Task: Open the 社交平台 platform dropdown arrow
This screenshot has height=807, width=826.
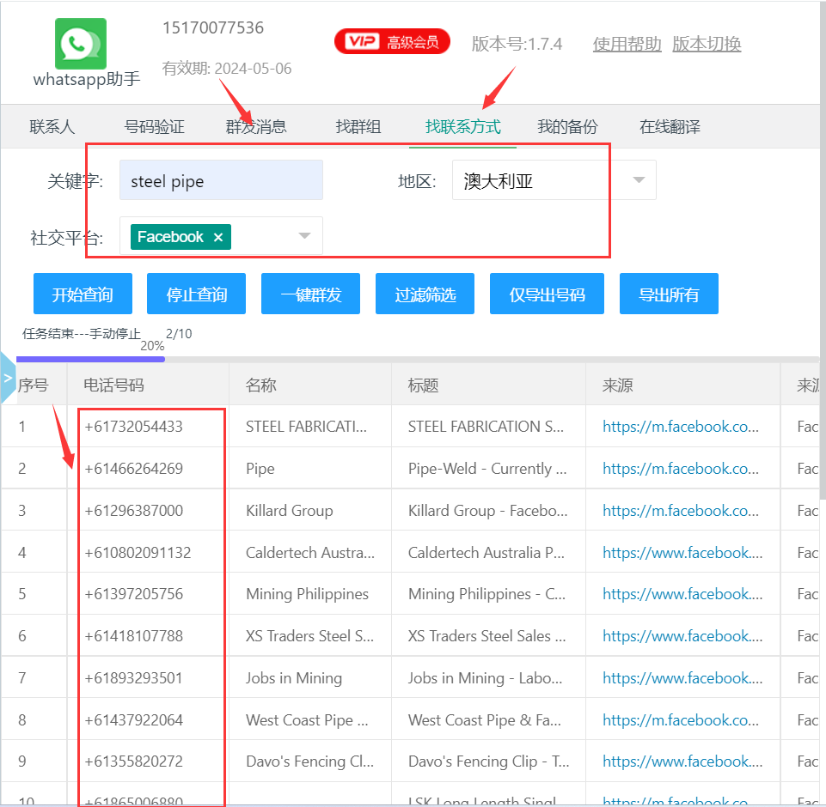Action: [x=304, y=237]
